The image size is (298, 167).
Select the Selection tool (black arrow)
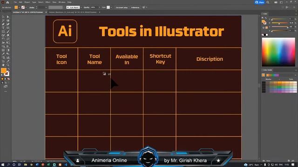[x=3, y=17]
